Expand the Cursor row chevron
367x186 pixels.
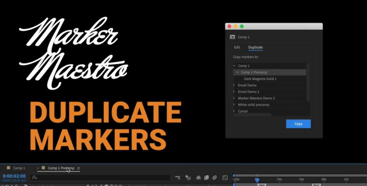click(234, 111)
